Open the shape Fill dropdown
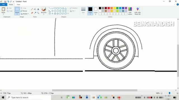This screenshot has height=100, width=179. 73,11
